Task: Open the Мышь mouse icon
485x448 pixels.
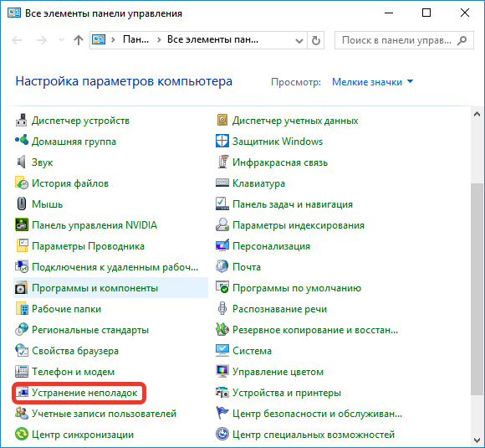Action: [22, 204]
